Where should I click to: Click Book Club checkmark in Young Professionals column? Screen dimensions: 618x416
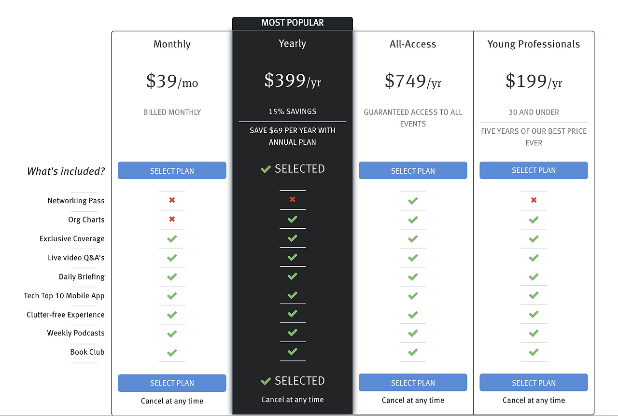534,352
